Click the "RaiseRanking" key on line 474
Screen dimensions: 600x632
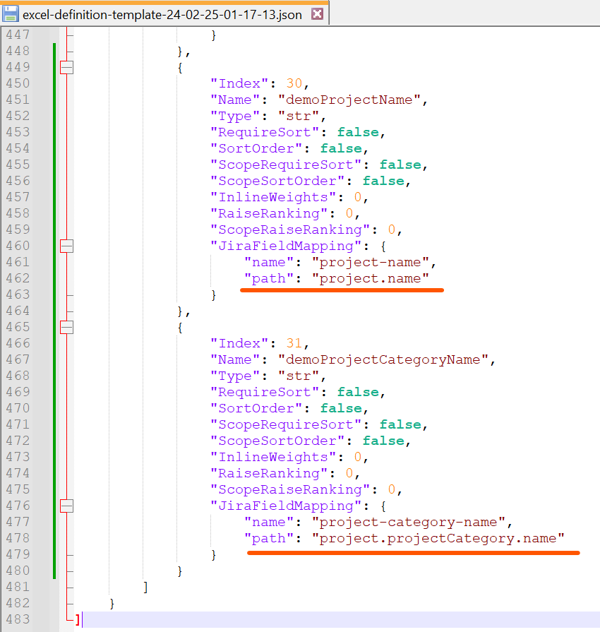[x=269, y=473]
